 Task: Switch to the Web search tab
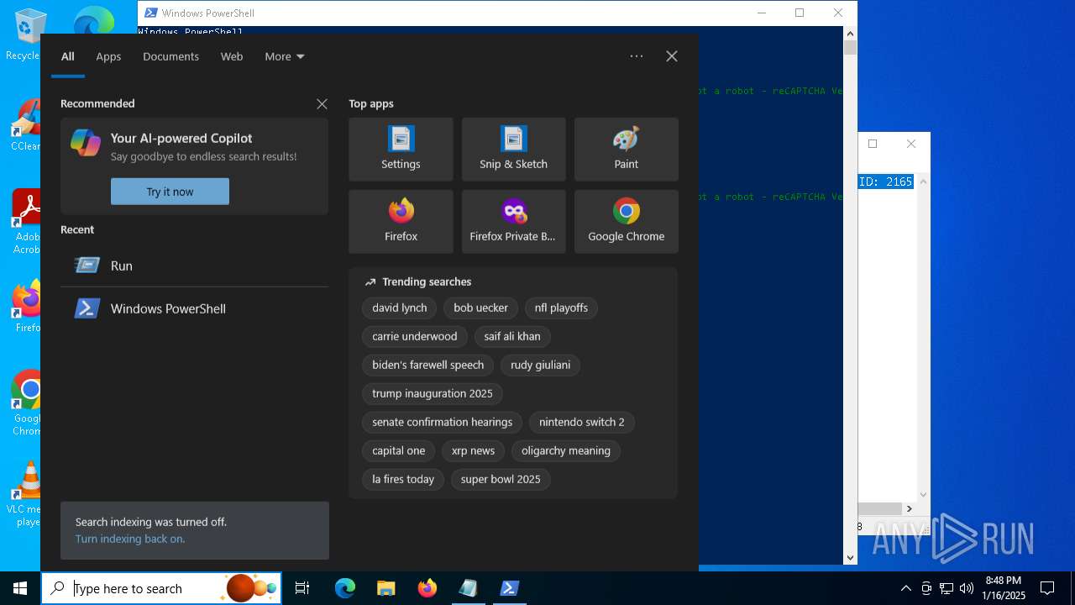[x=232, y=56]
